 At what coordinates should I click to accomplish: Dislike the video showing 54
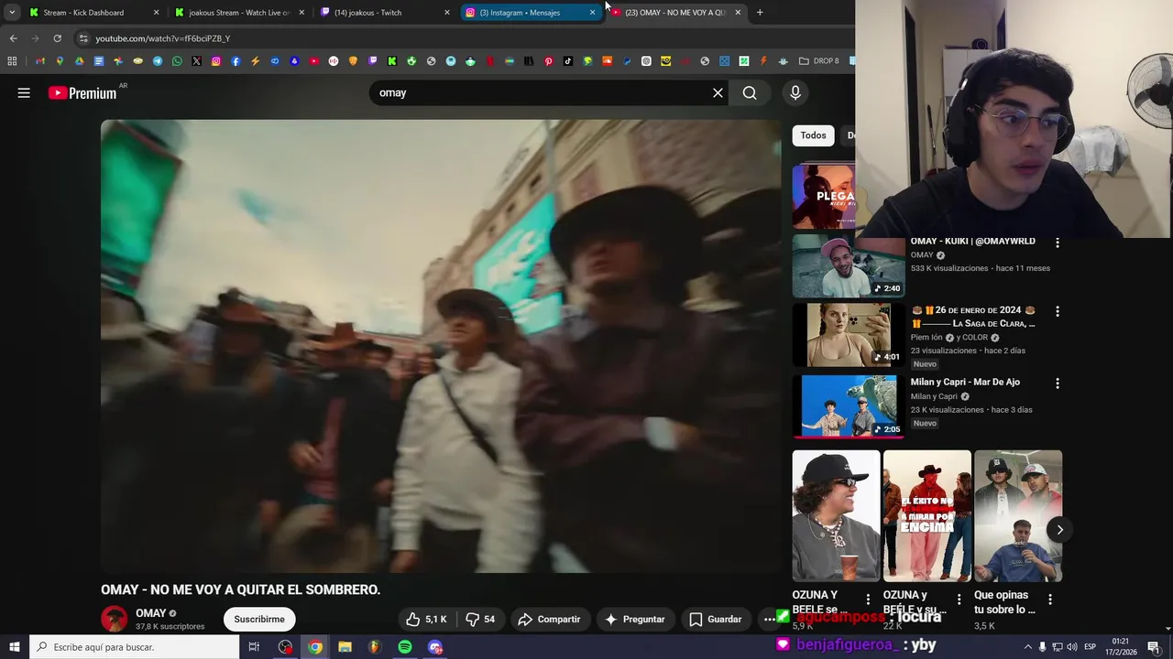click(480, 620)
